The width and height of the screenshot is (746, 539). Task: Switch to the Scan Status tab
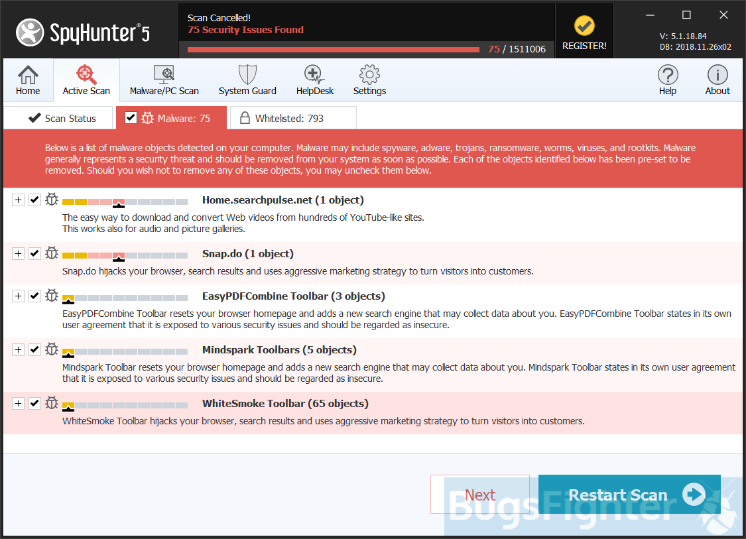pos(62,118)
